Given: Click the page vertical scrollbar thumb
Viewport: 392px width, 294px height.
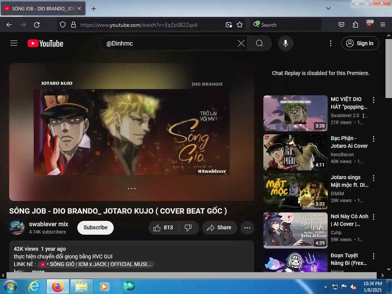Looking at the screenshot, I should [389, 68].
